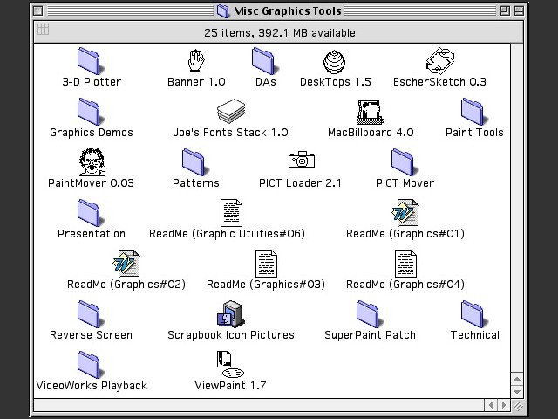Select the EscherSketch 0.3 application icon
Image resolution: width=558 pixels, height=419 pixels.
[440, 61]
